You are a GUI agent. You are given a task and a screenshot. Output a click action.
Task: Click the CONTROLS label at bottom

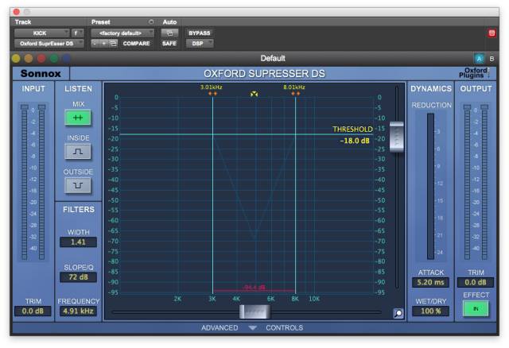[x=285, y=328]
